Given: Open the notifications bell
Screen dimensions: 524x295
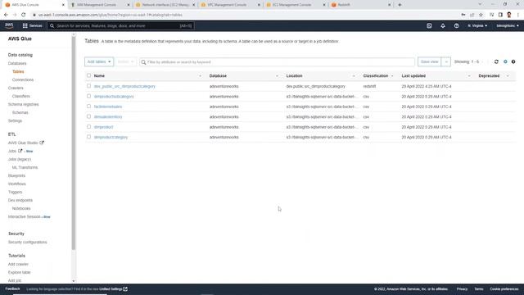Looking at the screenshot, I should tap(443, 25).
